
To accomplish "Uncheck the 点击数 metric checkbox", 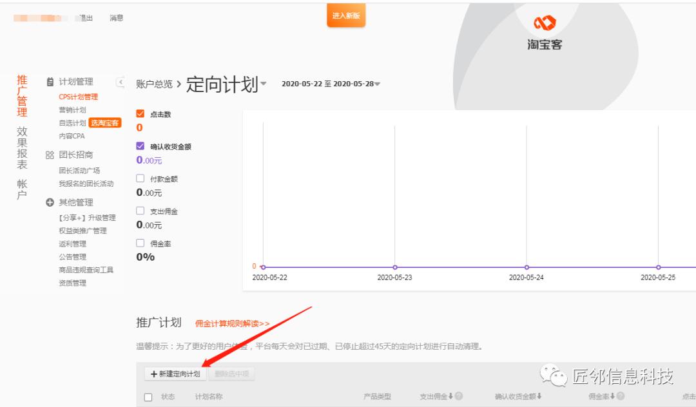I will [x=139, y=113].
